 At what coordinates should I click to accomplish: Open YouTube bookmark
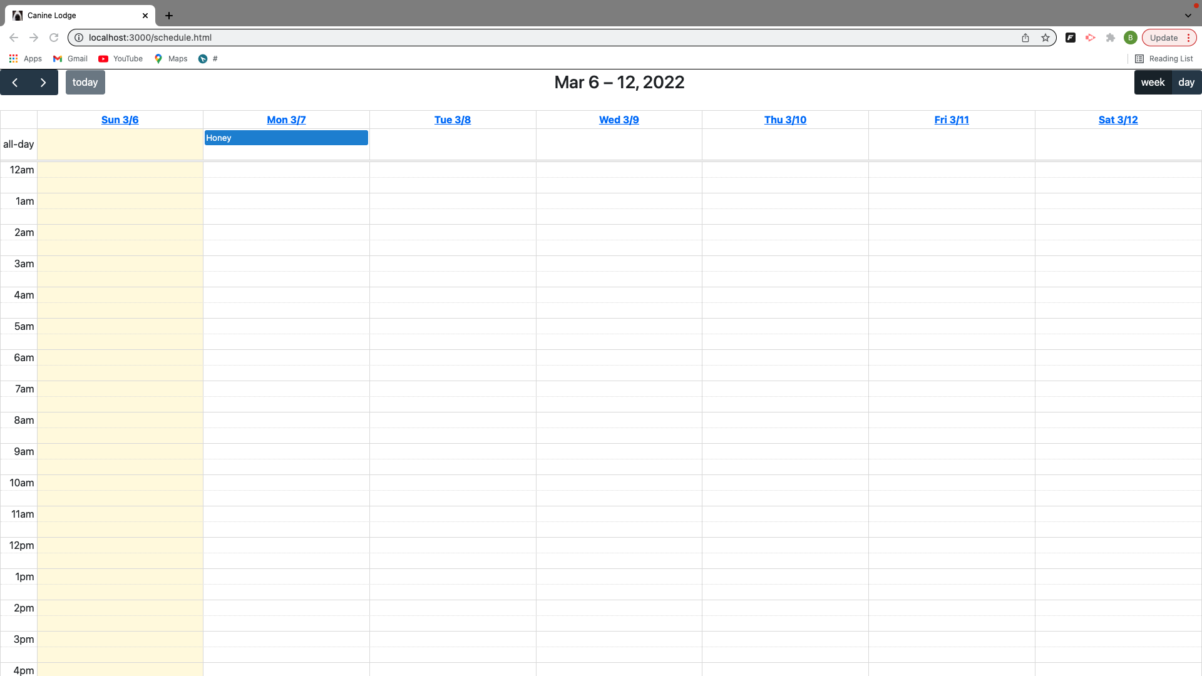click(120, 59)
